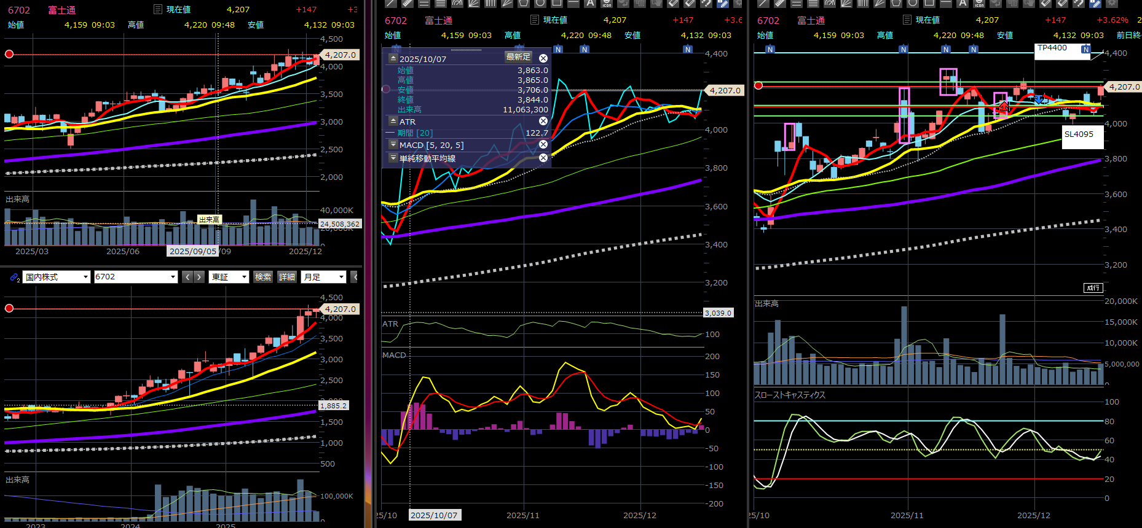Click the red price line handle on right chart
The height and width of the screenshot is (528, 1142).
(x=758, y=86)
